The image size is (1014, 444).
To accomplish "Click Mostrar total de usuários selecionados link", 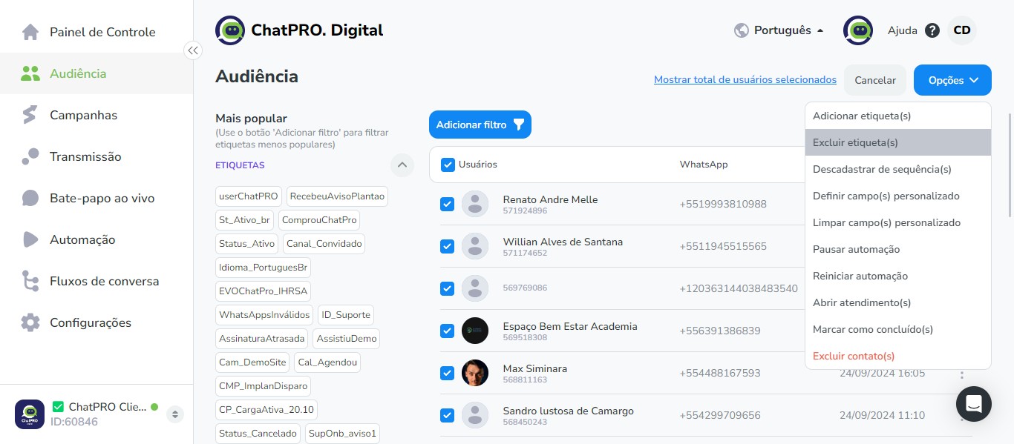I will [745, 80].
